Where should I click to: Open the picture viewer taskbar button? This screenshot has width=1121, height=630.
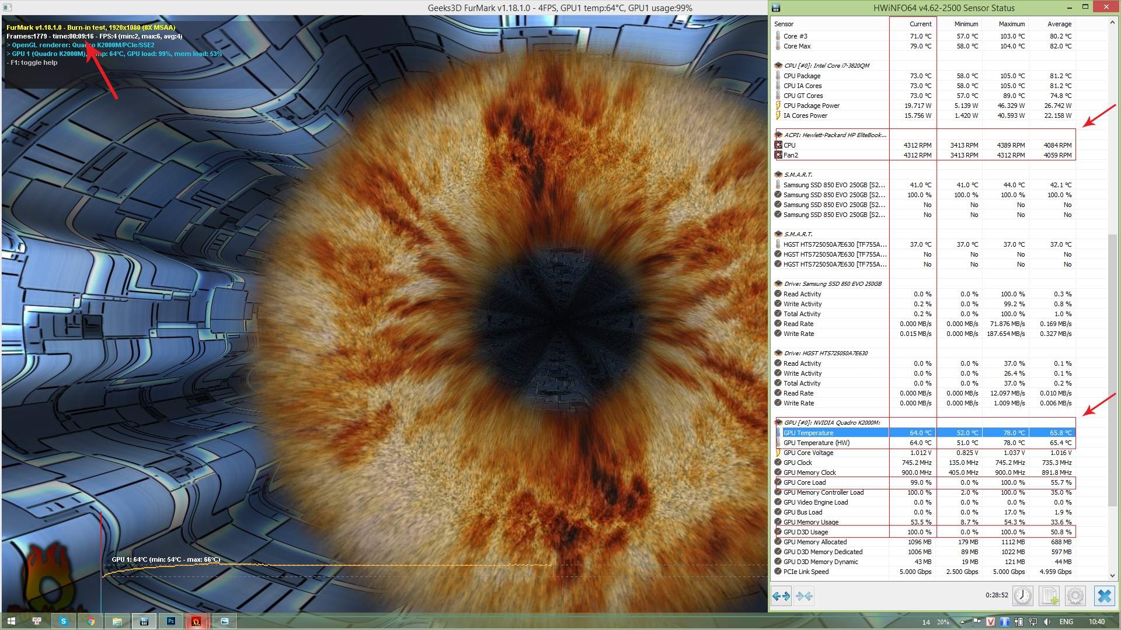pyautogui.click(x=224, y=621)
